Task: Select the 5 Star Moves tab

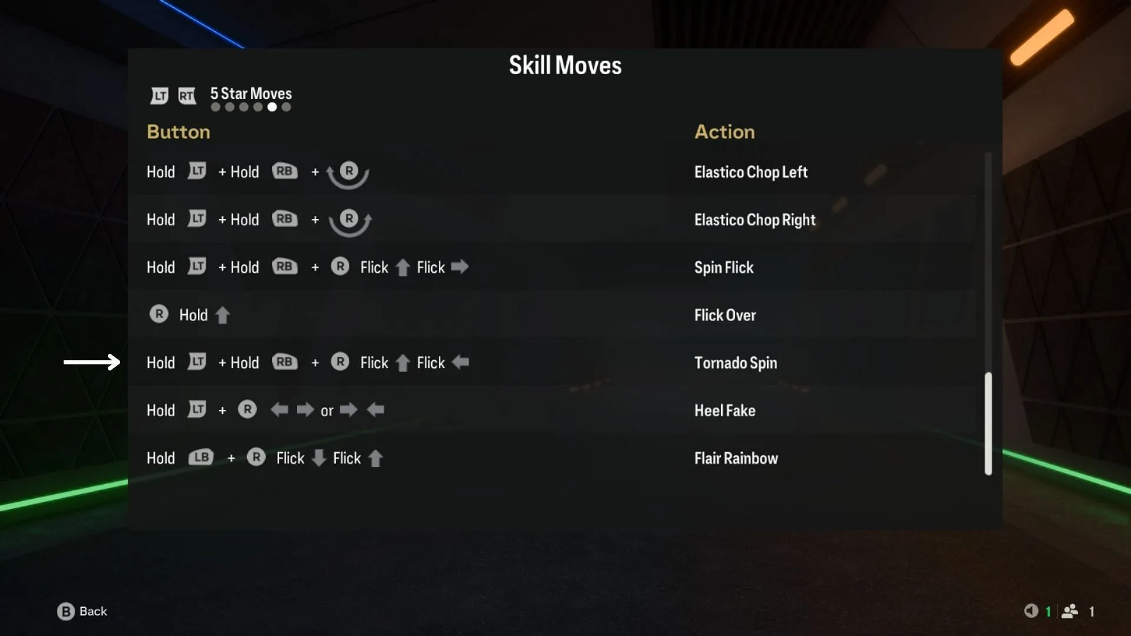Action: [250, 93]
